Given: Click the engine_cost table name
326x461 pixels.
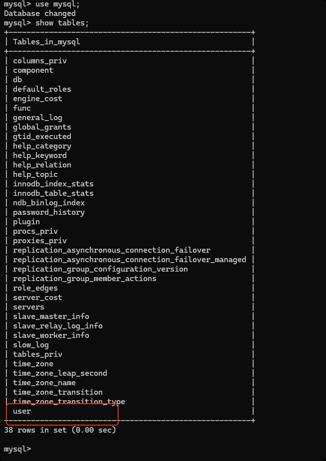Looking at the screenshot, I should (37, 99).
